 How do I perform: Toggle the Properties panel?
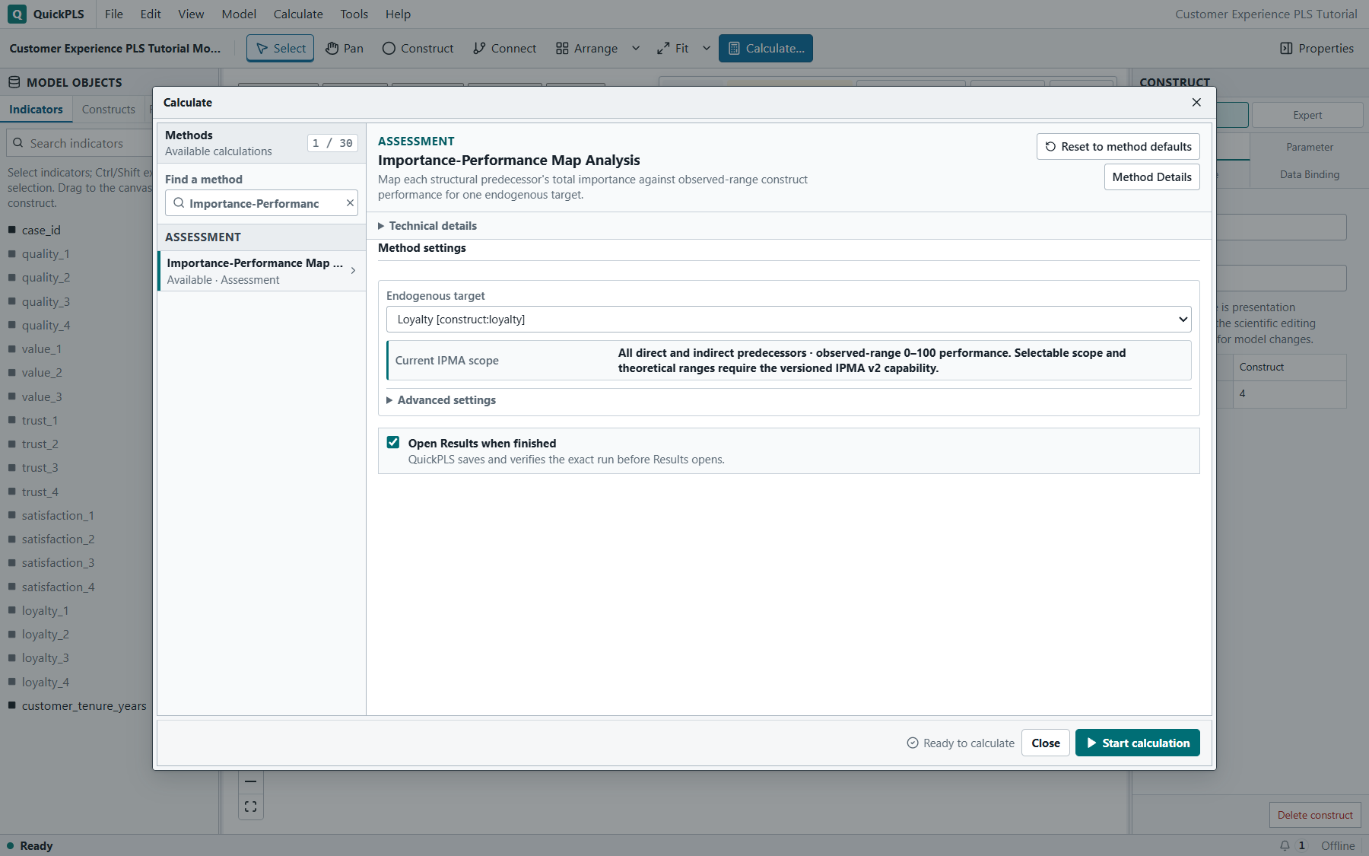point(1317,48)
